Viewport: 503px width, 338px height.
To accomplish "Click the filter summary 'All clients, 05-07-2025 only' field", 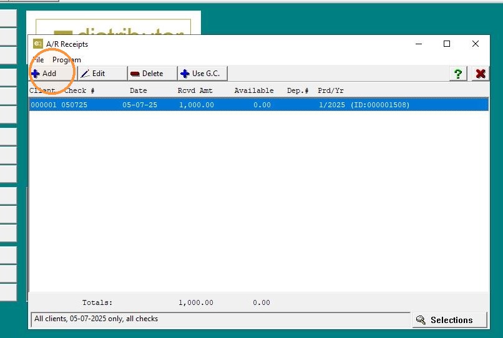I will click(220, 319).
